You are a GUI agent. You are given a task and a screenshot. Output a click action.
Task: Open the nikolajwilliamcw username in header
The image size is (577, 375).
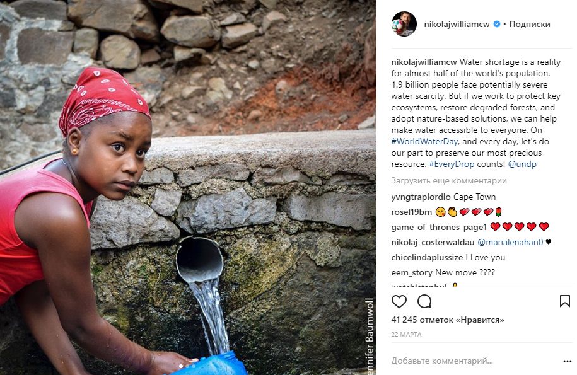(x=457, y=24)
